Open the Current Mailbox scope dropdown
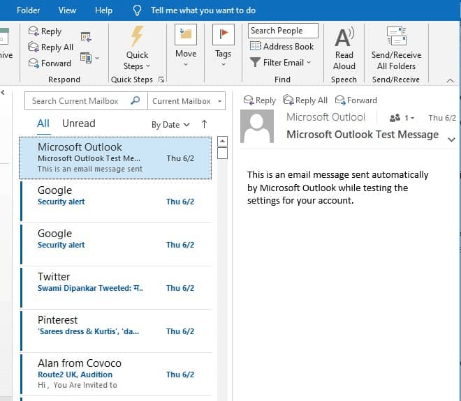The height and width of the screenshot is (401, 461). tap(186, 101)
